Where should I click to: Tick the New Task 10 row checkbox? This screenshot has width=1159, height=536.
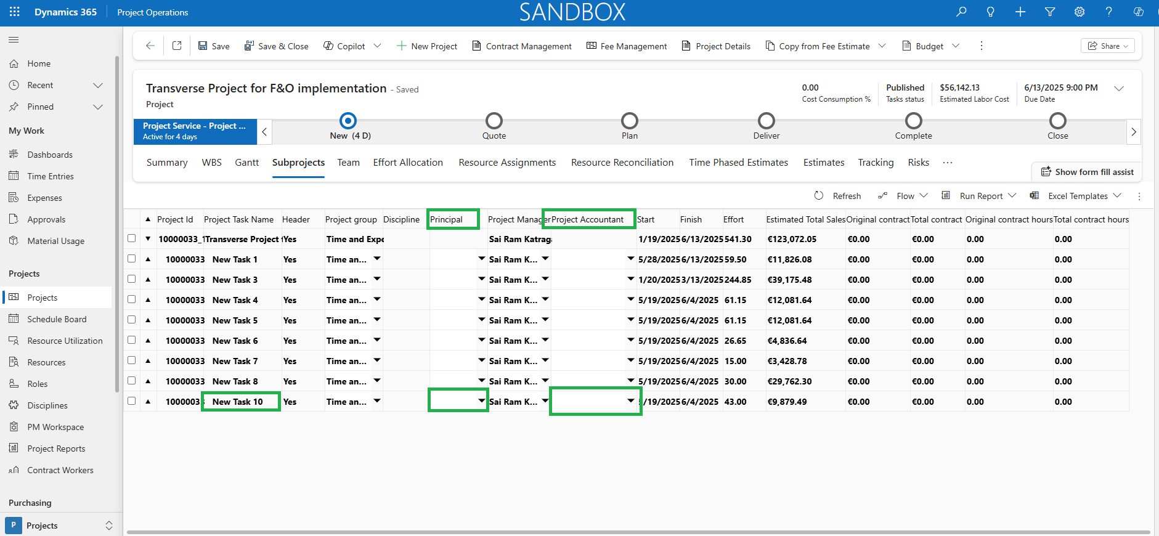[x=131, y=401]
